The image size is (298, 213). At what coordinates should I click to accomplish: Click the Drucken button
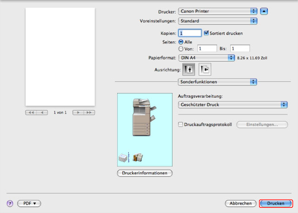coord(276,204)
